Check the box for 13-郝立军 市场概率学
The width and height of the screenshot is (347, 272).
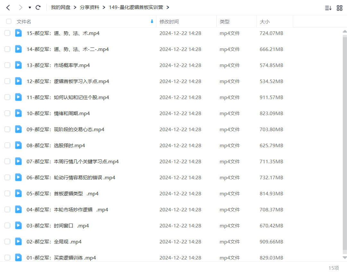pyautogui.click(x=7, y=65)
